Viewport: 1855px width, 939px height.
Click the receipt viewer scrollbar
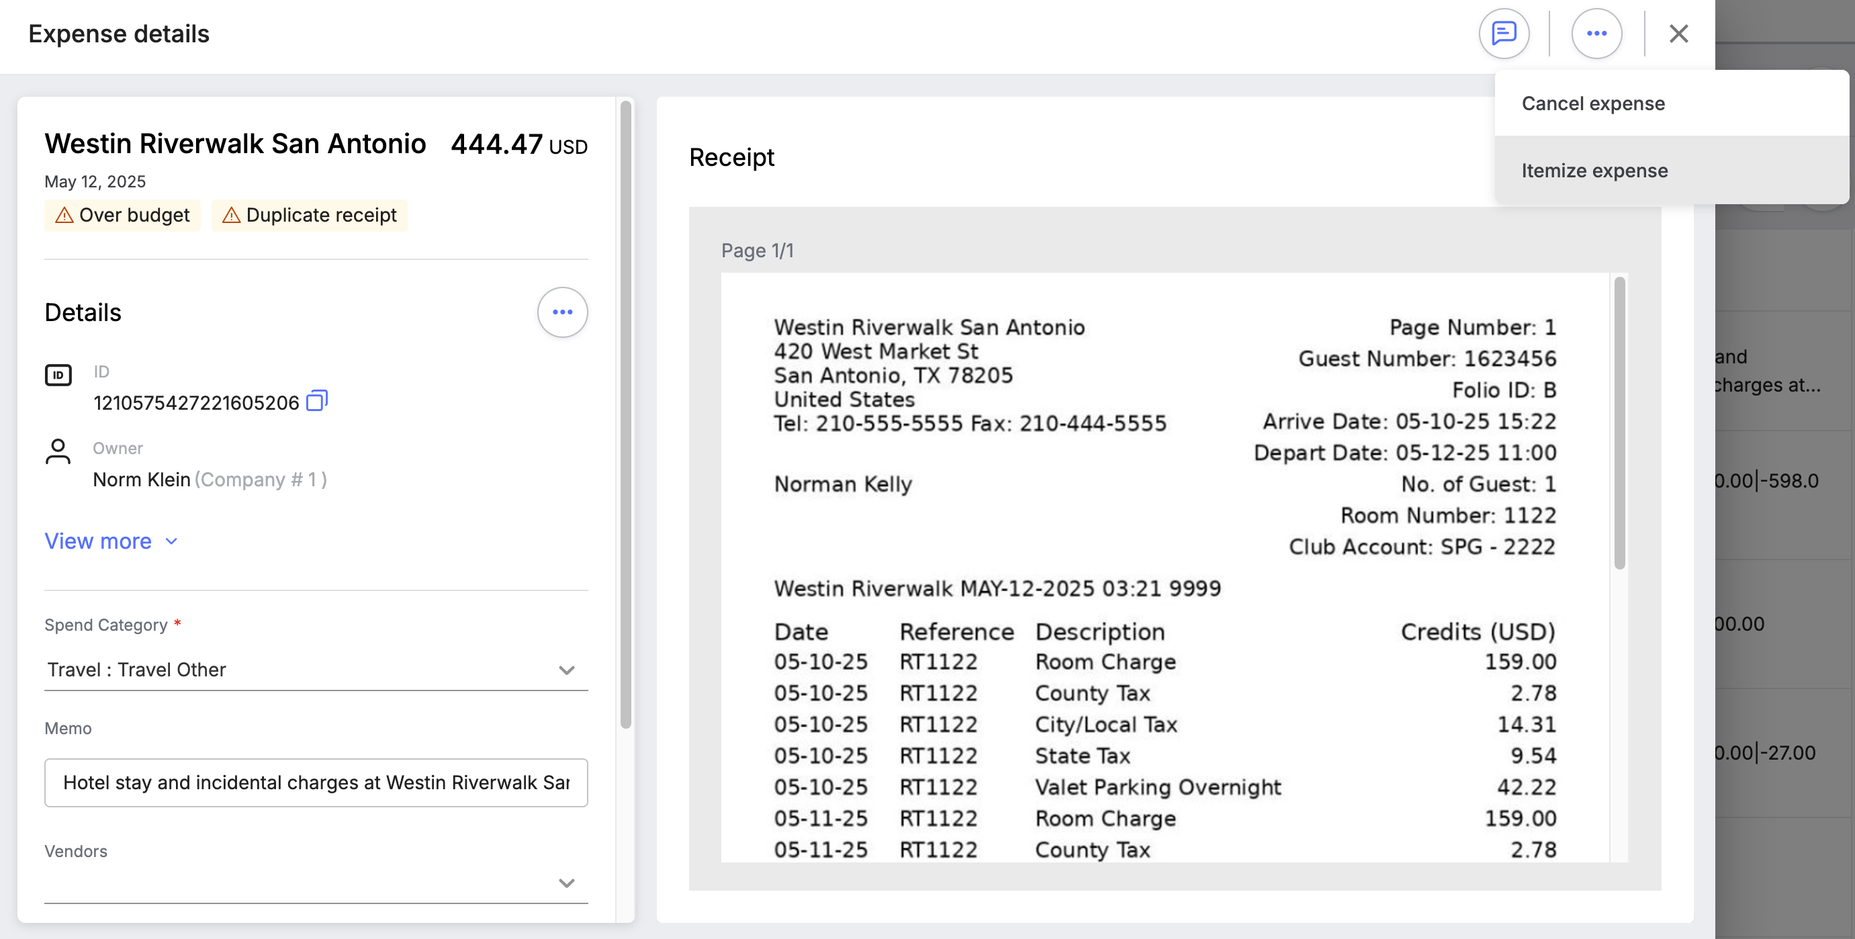click(x=1619, y=422)
